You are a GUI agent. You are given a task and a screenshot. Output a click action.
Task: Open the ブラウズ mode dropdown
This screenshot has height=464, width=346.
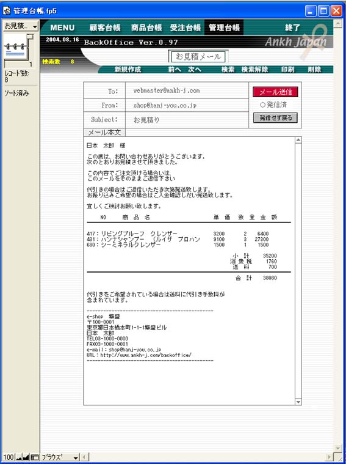point(60,457)
